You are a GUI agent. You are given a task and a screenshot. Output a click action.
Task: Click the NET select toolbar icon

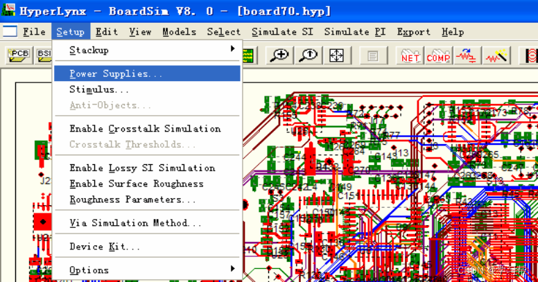tap(410, 55)
